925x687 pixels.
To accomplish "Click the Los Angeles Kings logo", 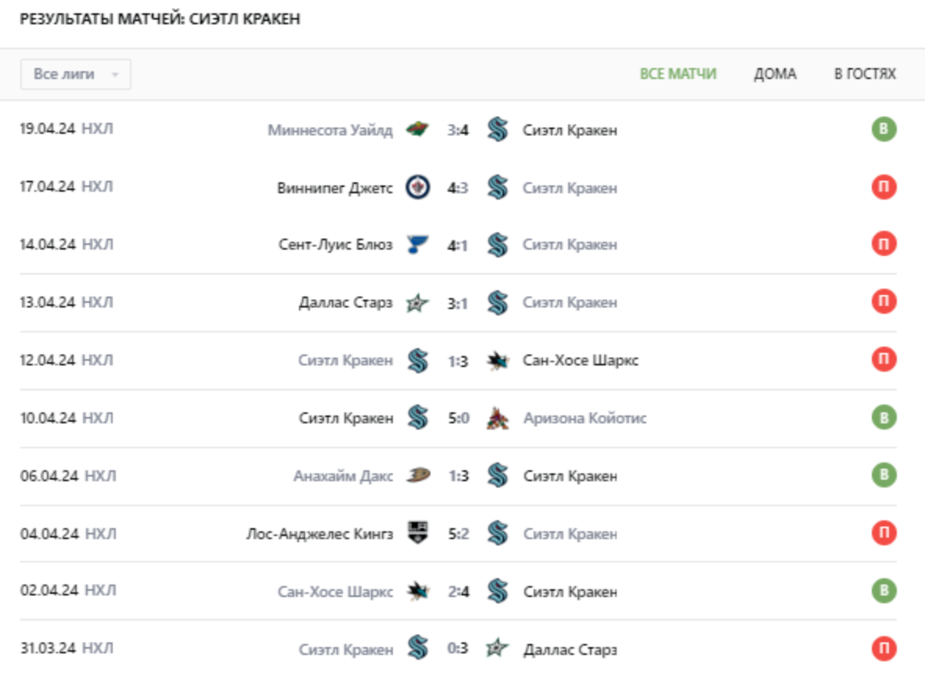I will tap(418, 534).
